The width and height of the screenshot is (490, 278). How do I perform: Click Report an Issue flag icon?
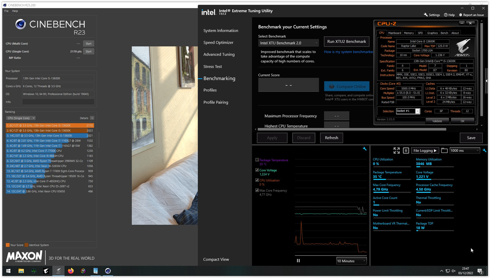(x=460, y=15)
